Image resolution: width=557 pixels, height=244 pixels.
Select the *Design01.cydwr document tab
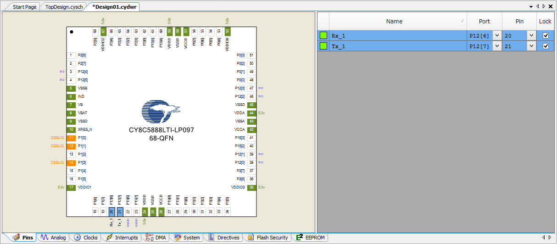(x=115, y=7)
